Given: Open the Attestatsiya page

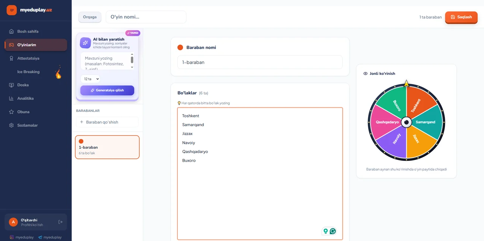Looking at the screenshot, I should (x=36, y=58).
